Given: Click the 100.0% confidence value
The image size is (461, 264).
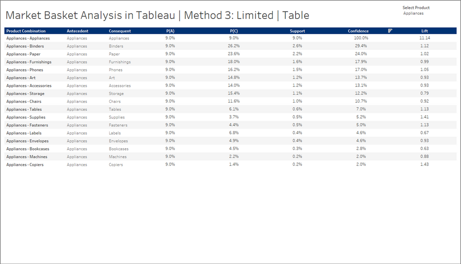Looking at the screenshot, I should [x=361, y=38].
